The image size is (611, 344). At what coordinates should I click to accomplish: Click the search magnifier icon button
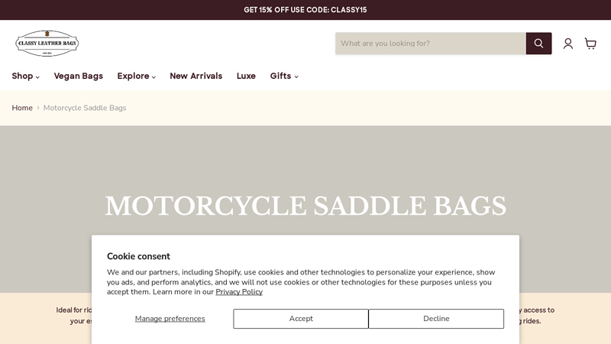pos(538,44)
